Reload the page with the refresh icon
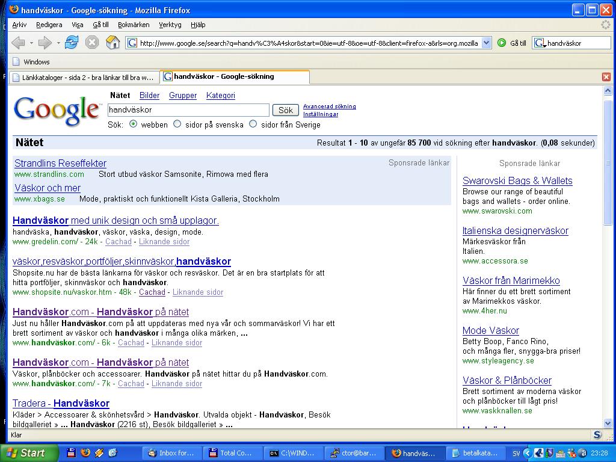 point(71,42)
